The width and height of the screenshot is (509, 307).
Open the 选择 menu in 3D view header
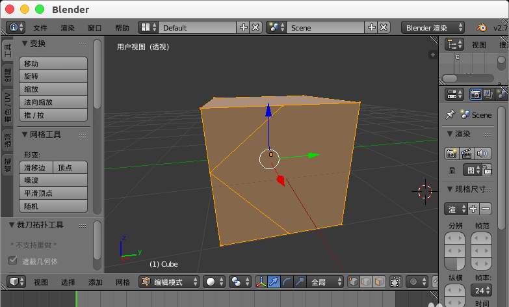pos(68,282)
